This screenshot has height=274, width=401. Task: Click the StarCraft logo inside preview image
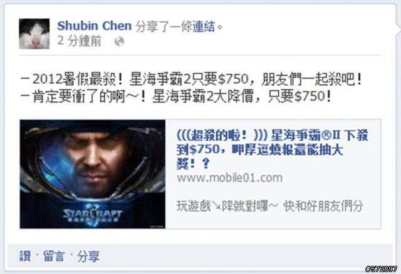pos(92,215)
